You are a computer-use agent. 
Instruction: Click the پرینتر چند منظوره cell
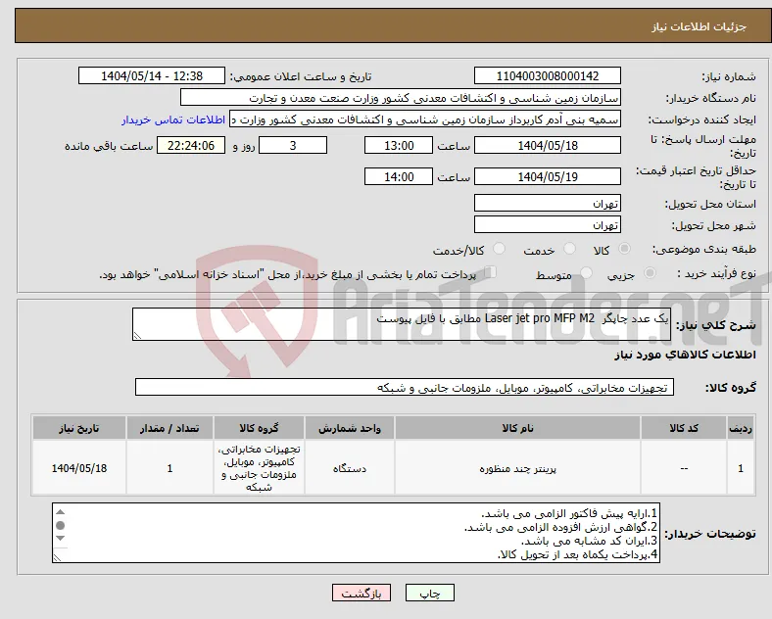[517, 468]
